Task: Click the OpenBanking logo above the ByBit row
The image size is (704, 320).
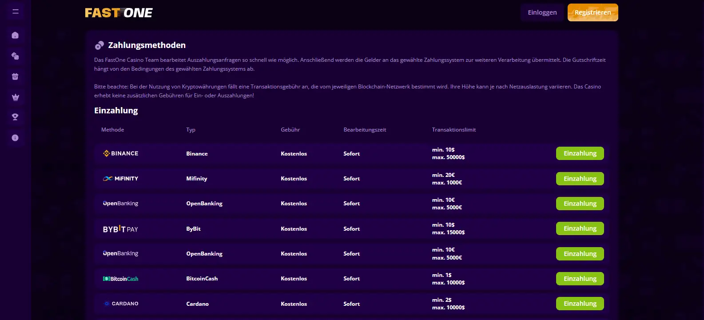Action: 120,204
